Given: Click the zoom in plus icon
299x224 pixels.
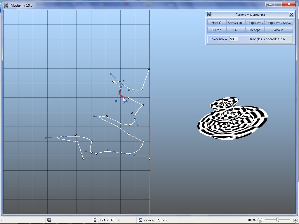Looking at the screenshot, I should tap(295, 220).
